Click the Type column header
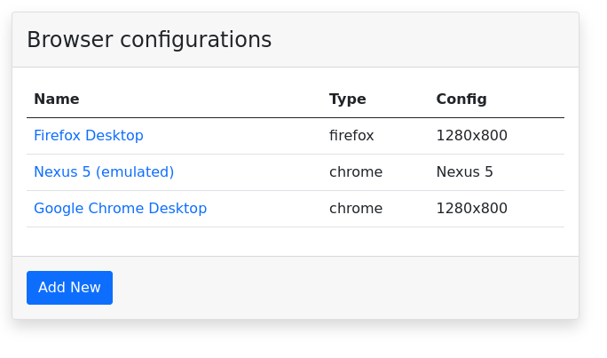This screenshot has width=607, height=358. (x=347, y=99)
